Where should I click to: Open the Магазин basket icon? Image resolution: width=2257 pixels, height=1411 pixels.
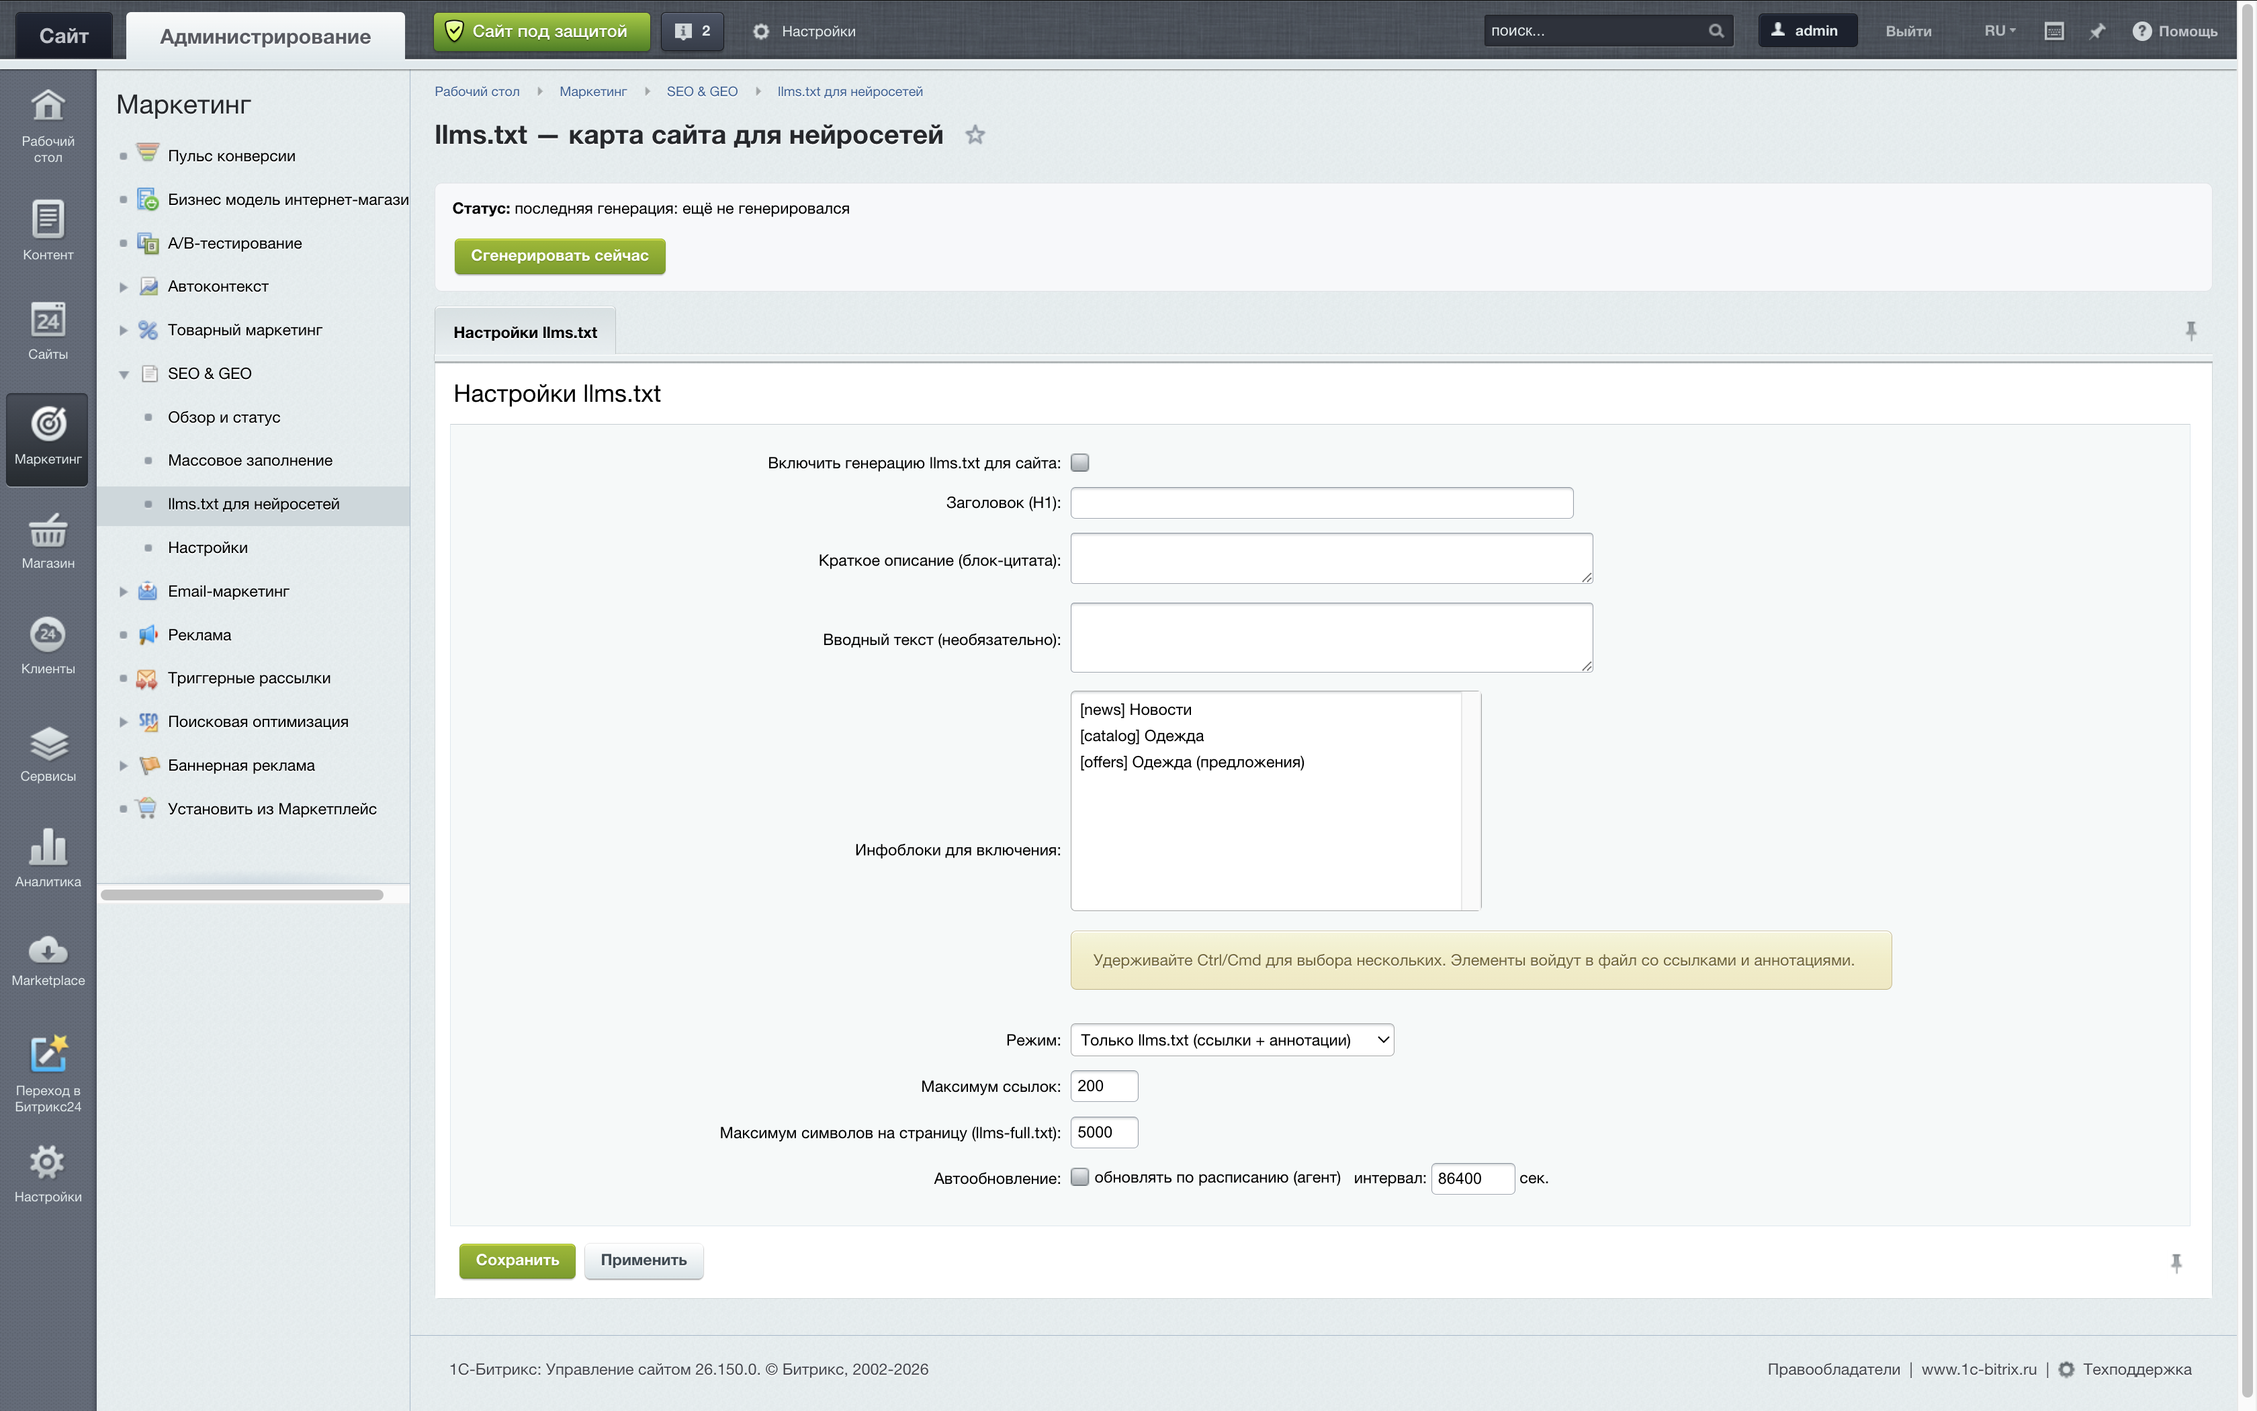click(48, 530)
